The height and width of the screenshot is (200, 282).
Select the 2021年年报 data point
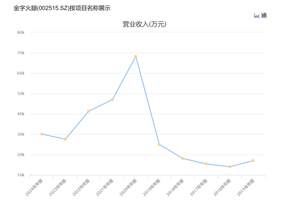(x=112, y=99)
